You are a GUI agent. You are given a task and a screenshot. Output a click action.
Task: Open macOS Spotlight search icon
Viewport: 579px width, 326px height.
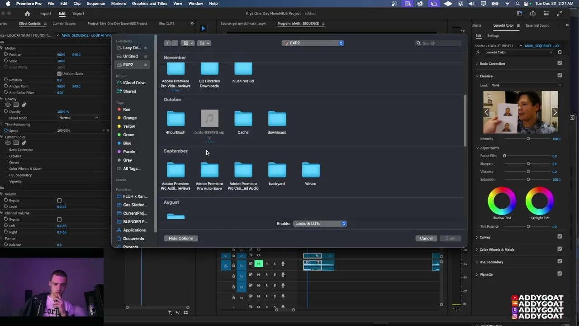517,4
